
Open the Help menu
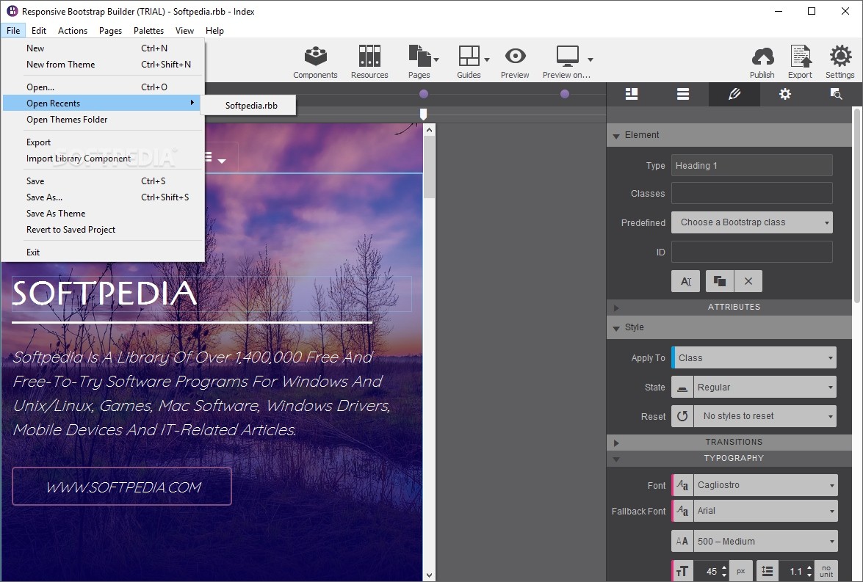pyautogui.click(x=214, y=31)
